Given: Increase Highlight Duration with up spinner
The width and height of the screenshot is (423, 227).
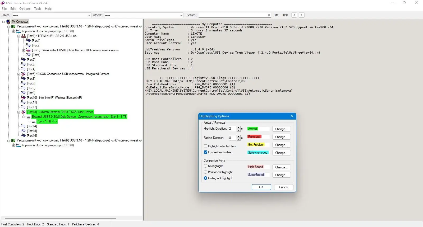Looking at the screenshot, I should pos(238,127).
